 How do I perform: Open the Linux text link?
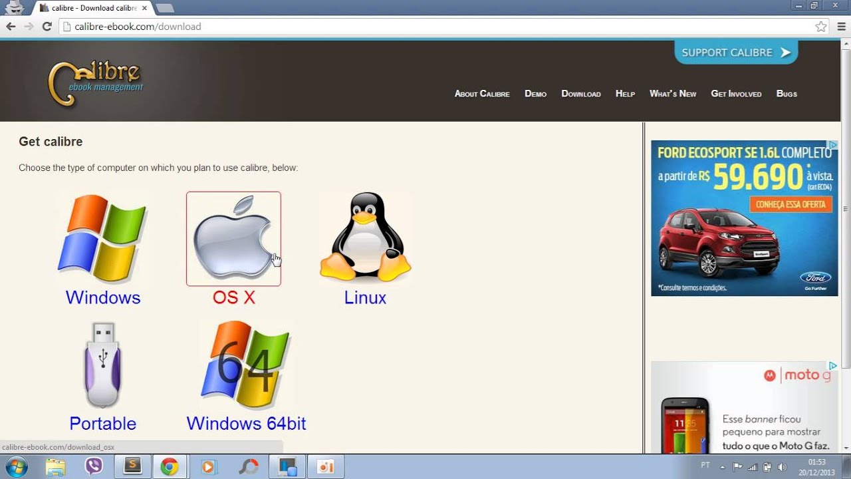click(x=365, y=297)
